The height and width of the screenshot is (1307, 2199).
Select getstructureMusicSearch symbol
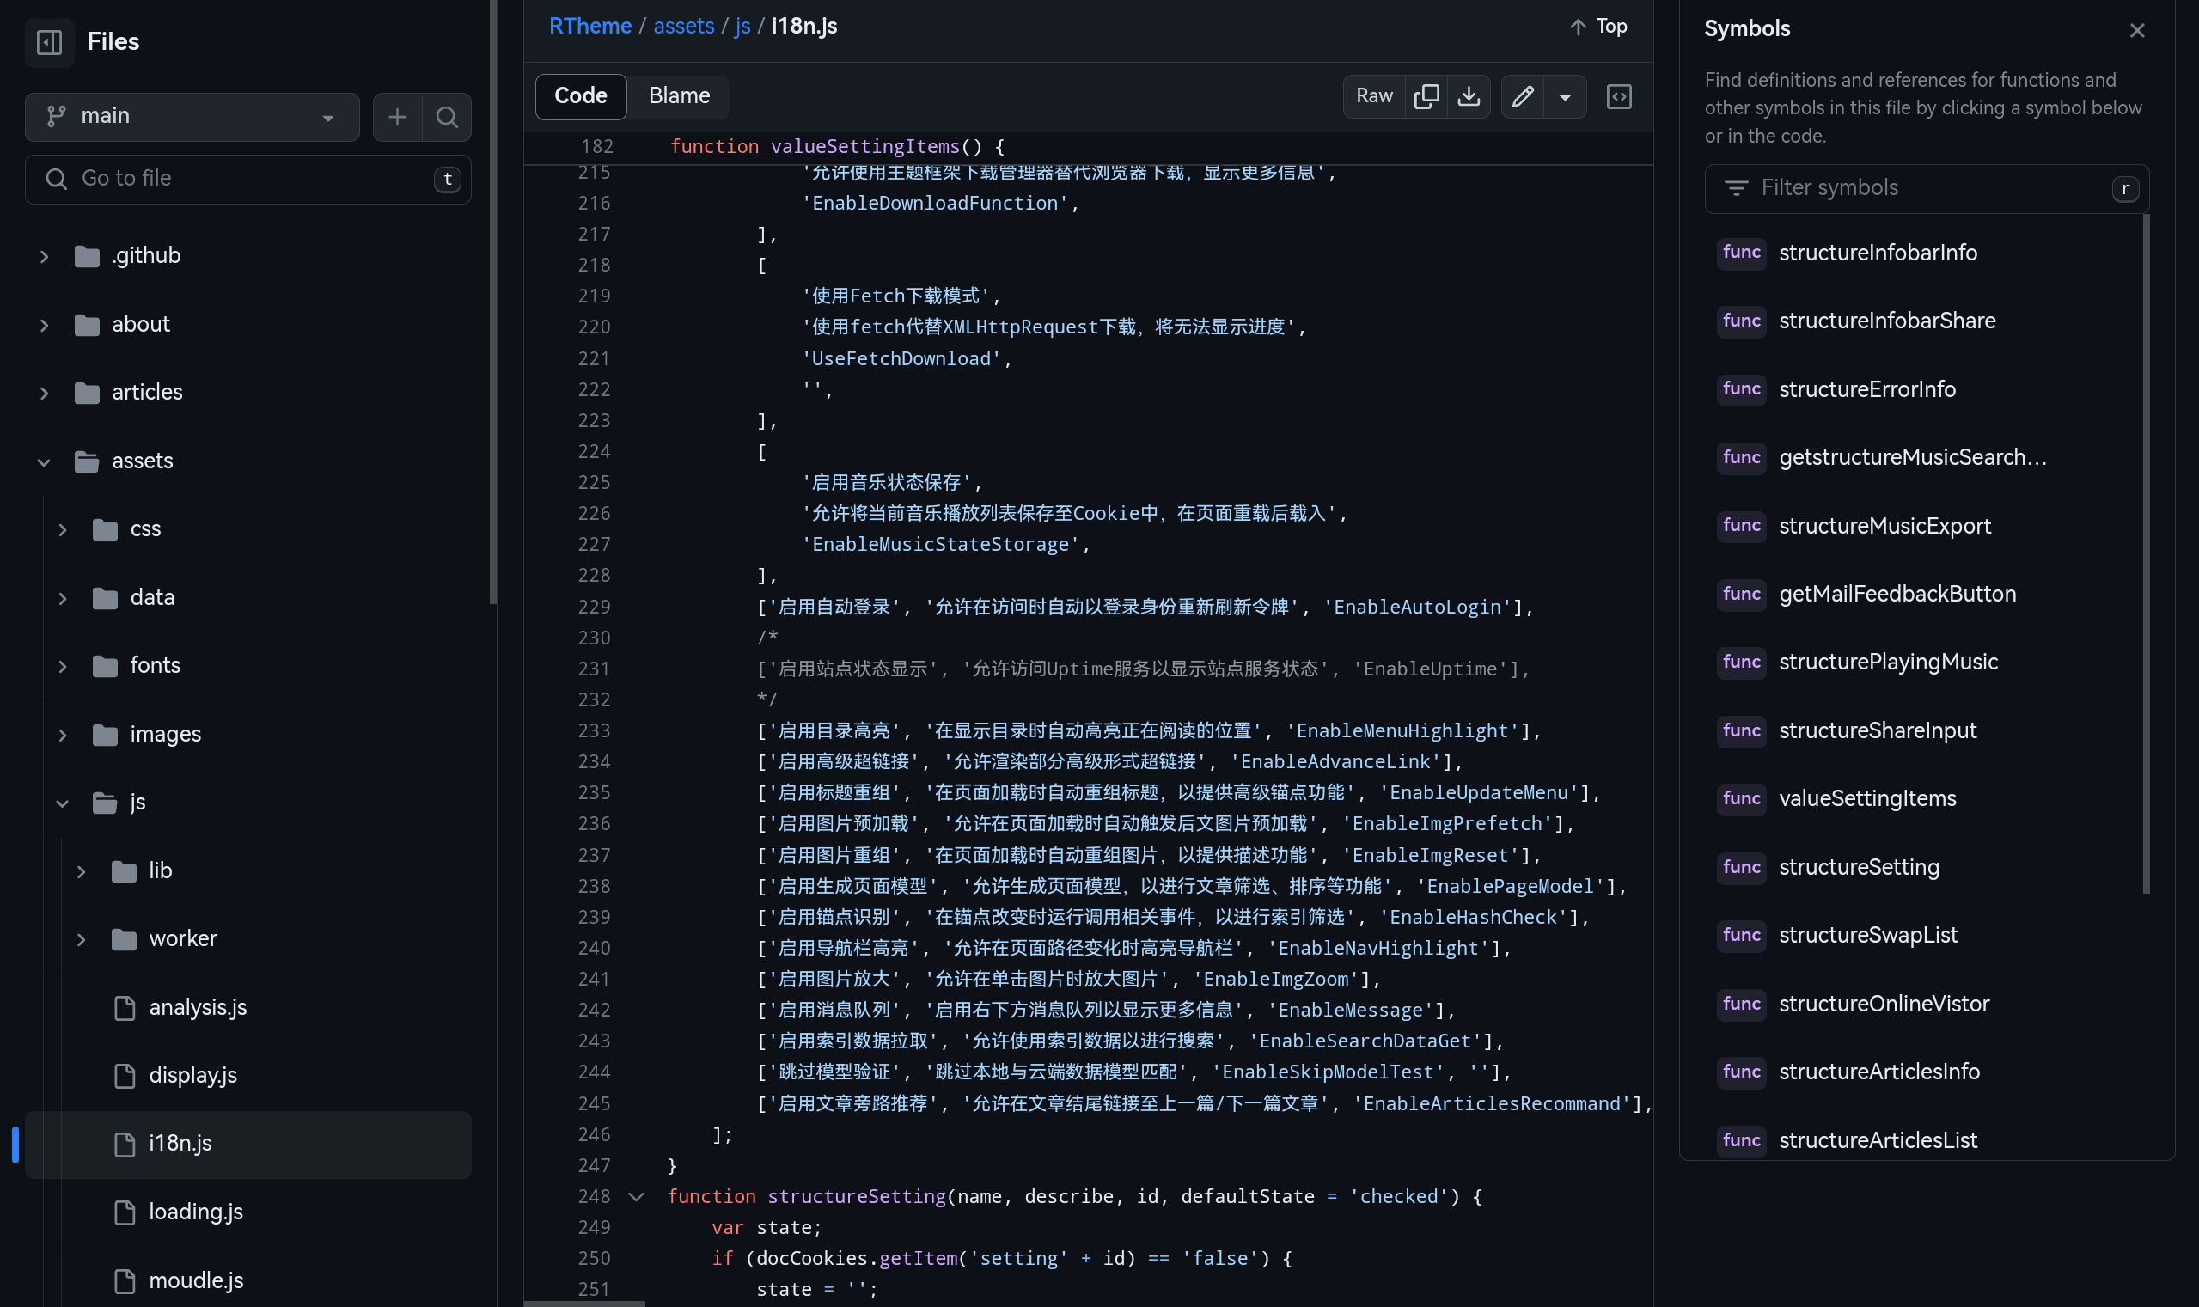click(1912, 457)
